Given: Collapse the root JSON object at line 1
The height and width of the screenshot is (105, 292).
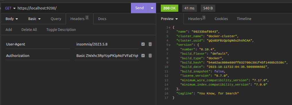Looking at the screenshot, I should coord(169,28).
